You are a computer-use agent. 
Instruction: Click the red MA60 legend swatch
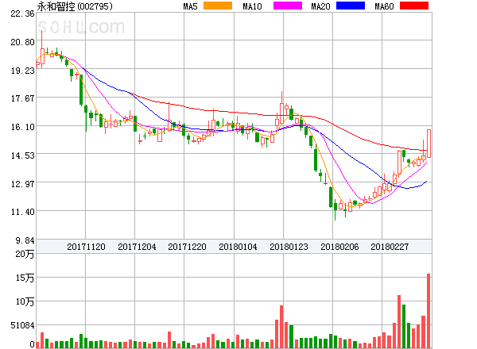pos(414,6)
